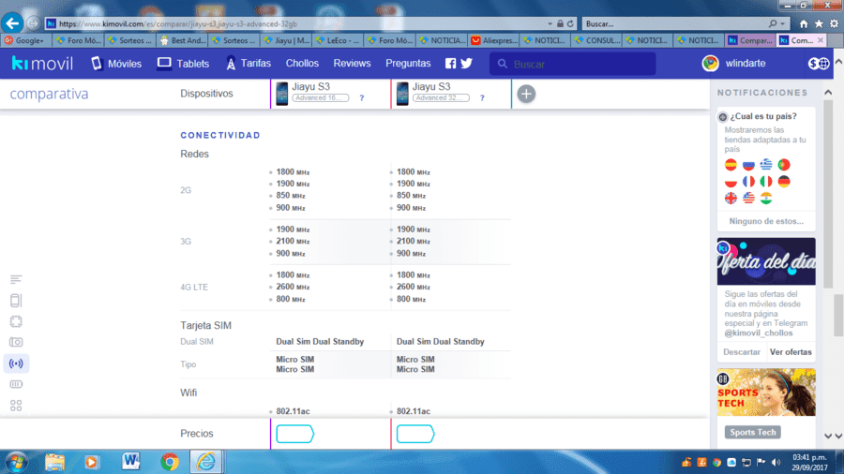Expand the browser search provider dropdown
Viewport: 844px width, 474px height.
[x=783, y=23]
